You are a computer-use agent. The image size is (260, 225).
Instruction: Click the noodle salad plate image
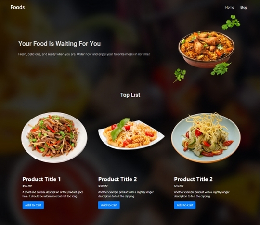206,137
